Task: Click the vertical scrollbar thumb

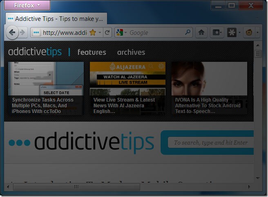Action: [258, 54]
